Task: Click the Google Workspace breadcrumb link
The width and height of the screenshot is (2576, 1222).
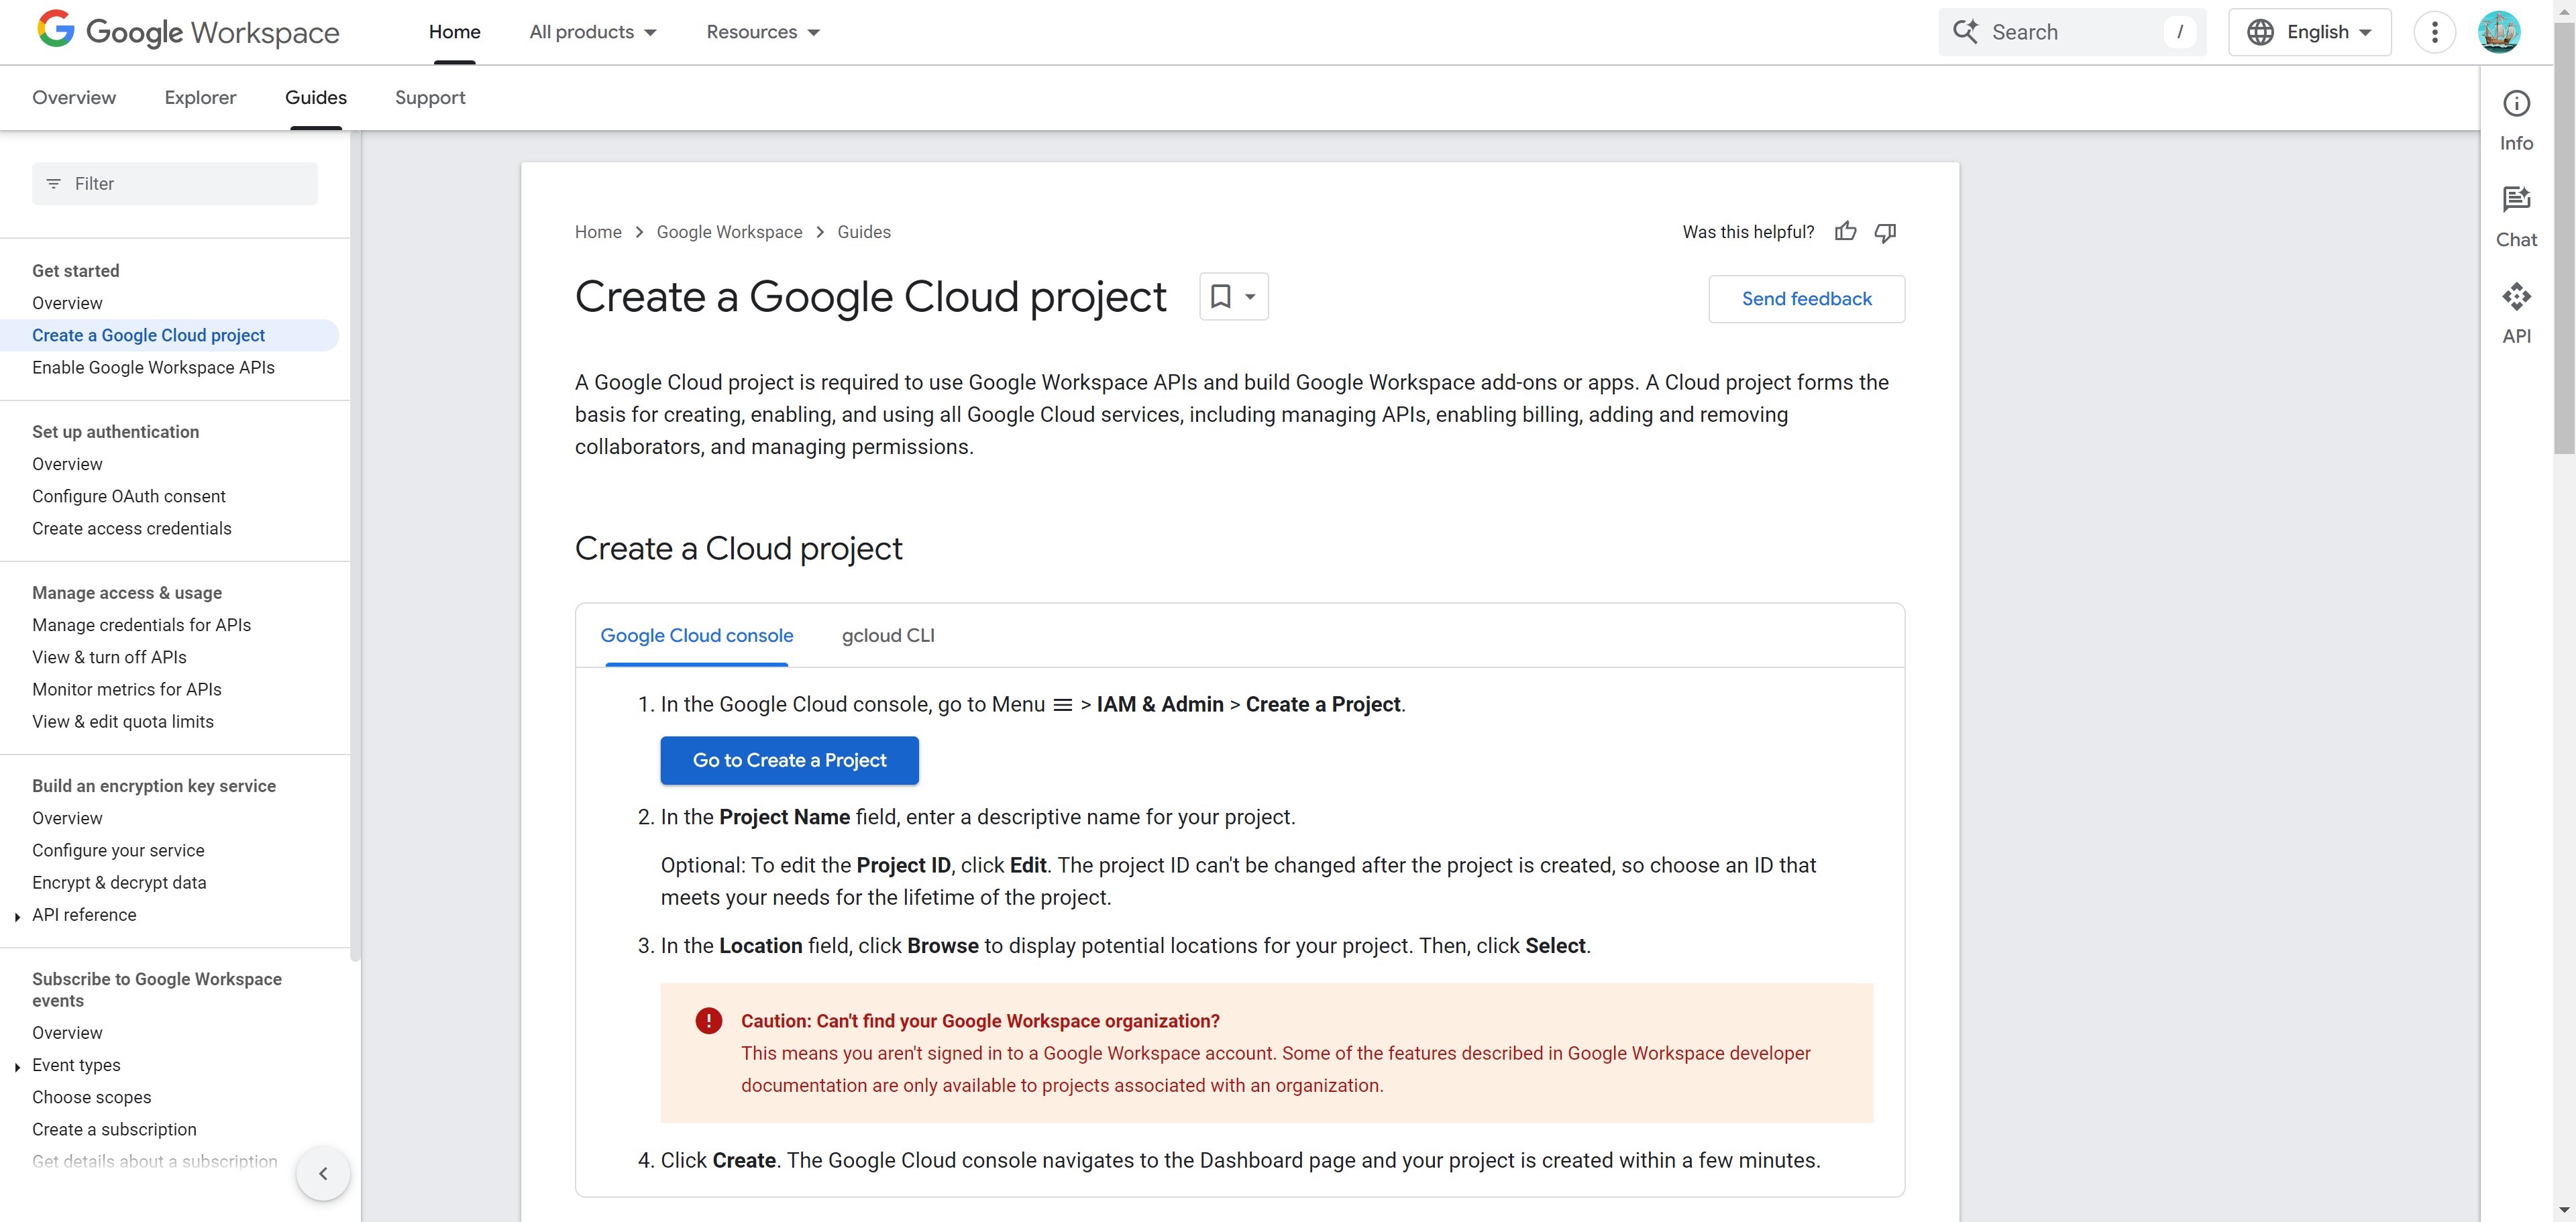Action: click(x=729, y=232)
